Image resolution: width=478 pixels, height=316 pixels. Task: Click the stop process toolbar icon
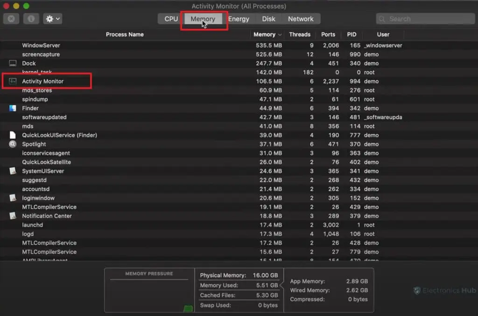tap(11, 19)
